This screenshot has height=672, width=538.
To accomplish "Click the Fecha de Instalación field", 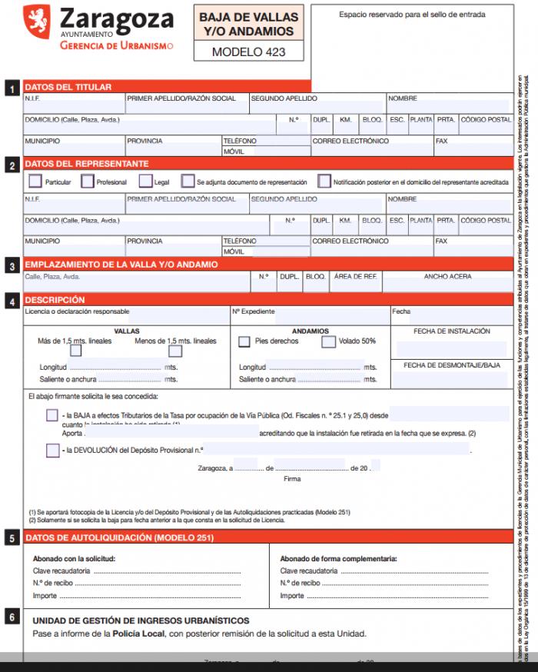I will [451, 349].
